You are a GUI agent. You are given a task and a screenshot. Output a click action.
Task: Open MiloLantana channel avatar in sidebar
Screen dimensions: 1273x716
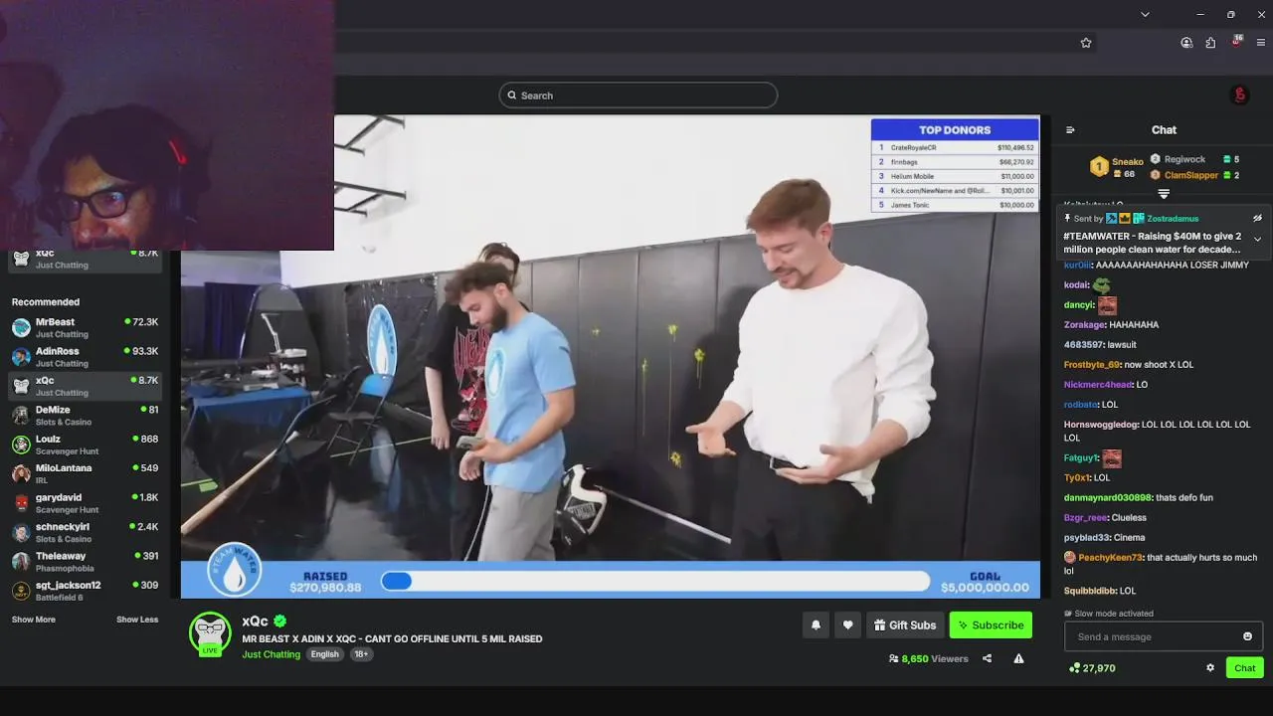pyautogui.click(x=21, y=473)
